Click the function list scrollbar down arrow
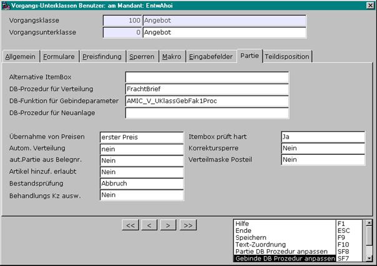 coord(369,259)
